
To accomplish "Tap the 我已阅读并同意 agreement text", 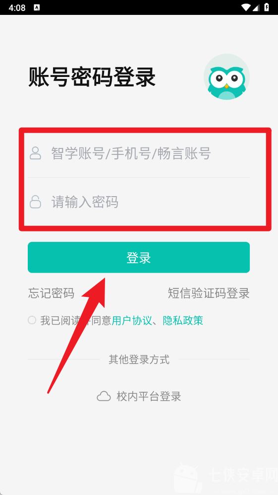I will click(76, 321).
